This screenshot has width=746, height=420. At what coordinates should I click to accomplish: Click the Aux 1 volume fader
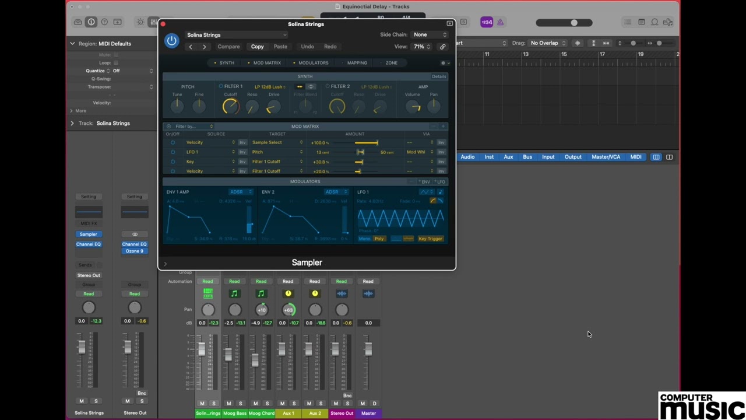[x=281, y=349]
